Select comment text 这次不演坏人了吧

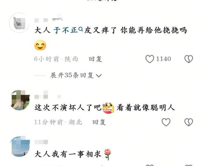pyautogui.click(x=68, y=108)
